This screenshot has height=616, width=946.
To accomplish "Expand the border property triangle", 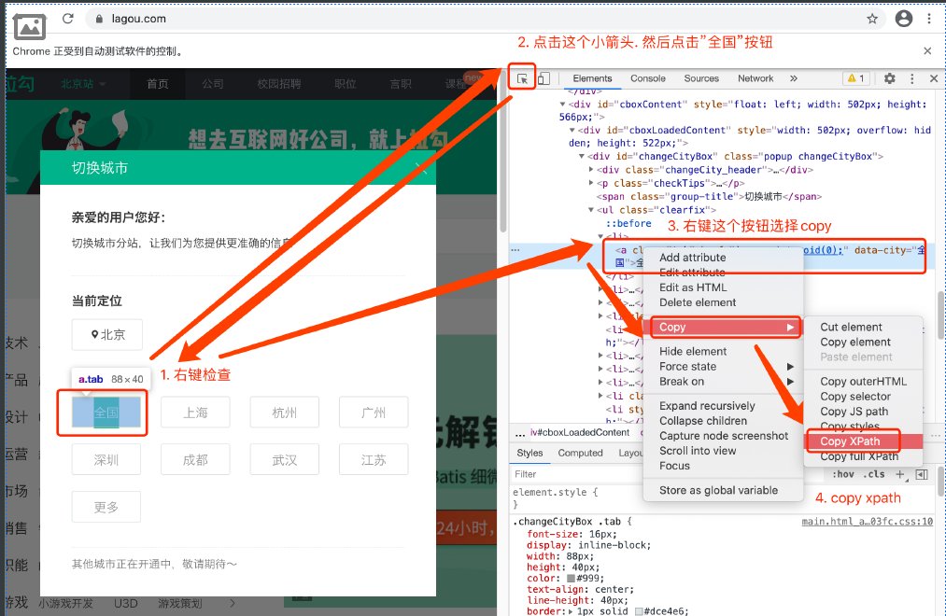I will (571, 611).
